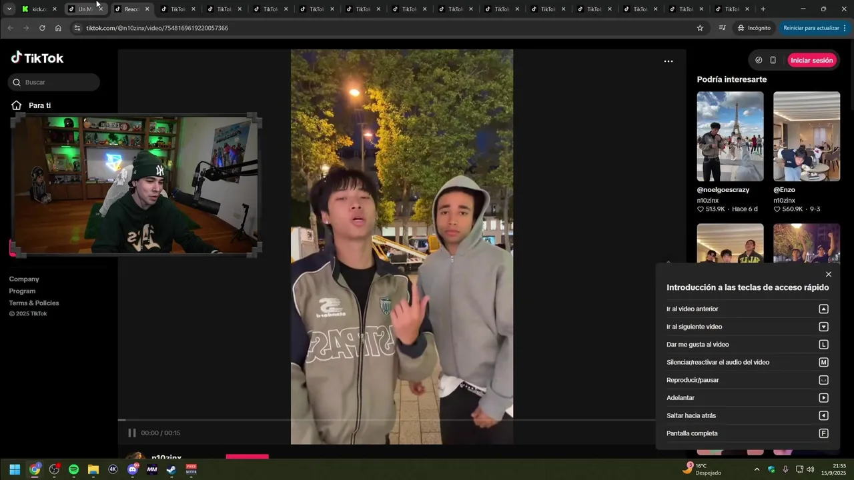The height and width of the screenshot is (480, 854).
Task: Click the site info icon in address bar
Action: 77,28
